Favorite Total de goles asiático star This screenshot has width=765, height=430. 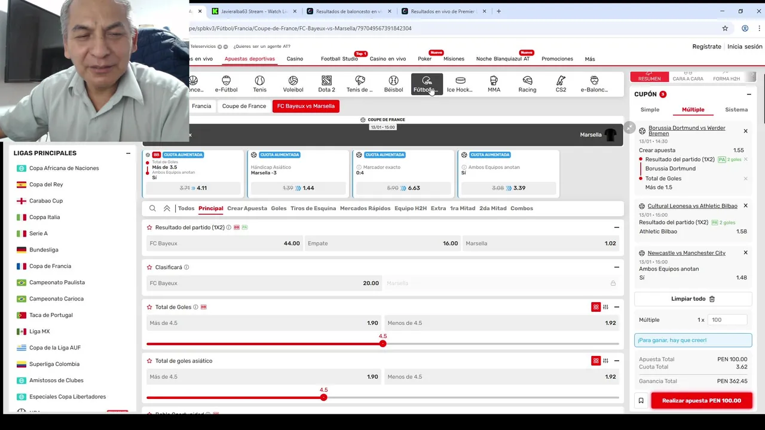pos(149,361)
